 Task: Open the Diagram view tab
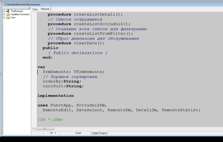[103, 133]
